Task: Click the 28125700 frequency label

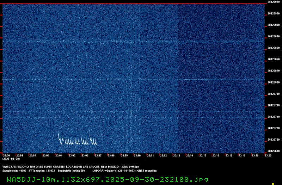Action: [274, 140]
